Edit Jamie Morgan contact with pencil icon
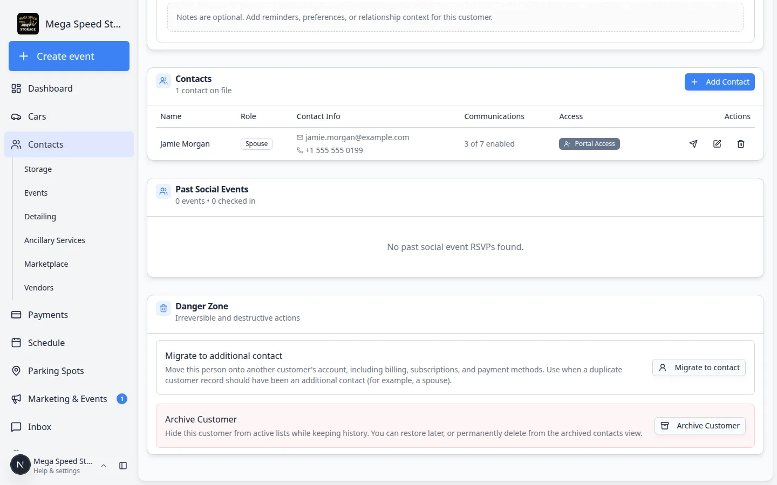 click(x=717, y=144)
